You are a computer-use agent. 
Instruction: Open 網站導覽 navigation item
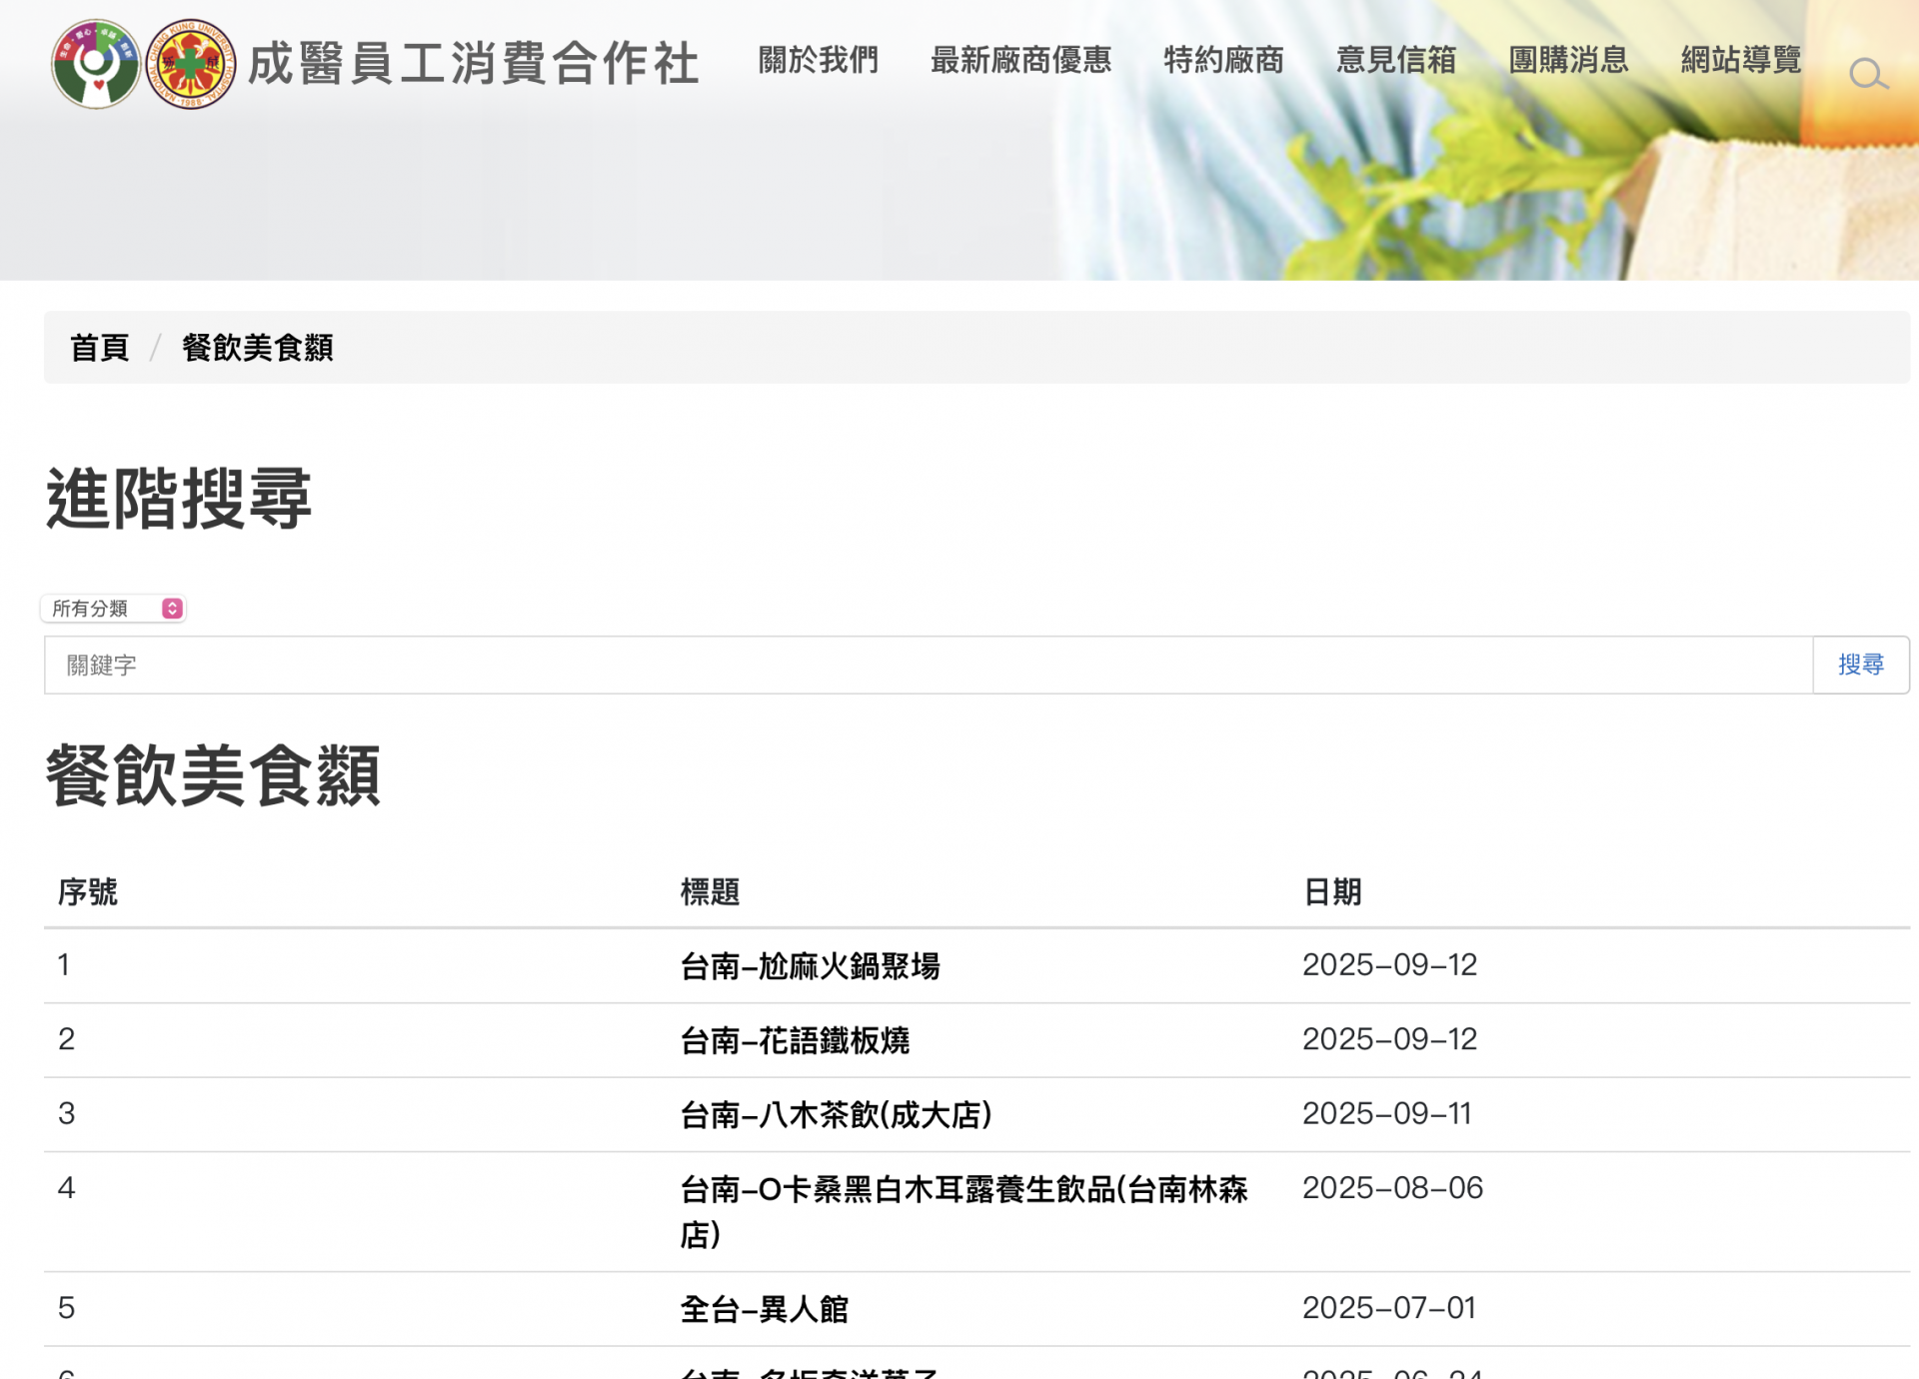coord(1741,60)
